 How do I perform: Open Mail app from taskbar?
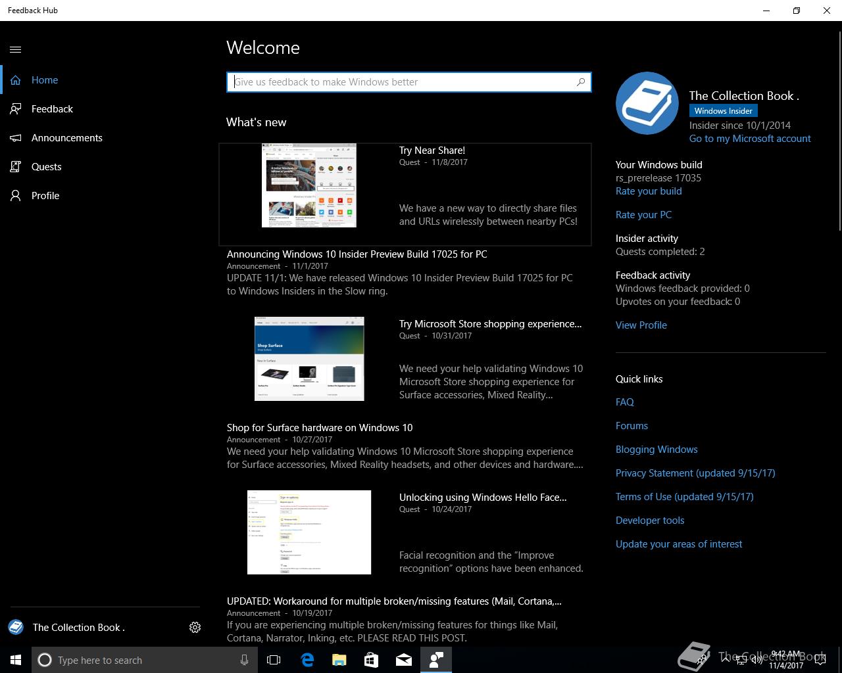pos(404,660)
